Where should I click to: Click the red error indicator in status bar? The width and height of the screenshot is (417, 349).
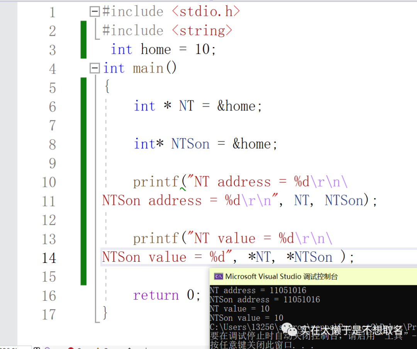pos(71,347)
